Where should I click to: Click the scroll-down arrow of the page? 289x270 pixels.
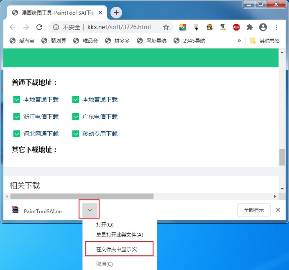tap(282, 189)
